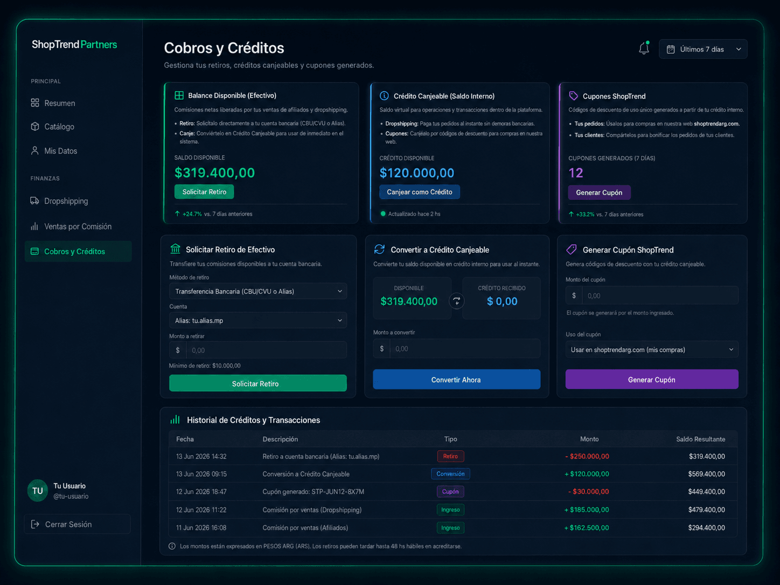
Task: Click the Mis Datos person icon
Action: click(35, 151)
